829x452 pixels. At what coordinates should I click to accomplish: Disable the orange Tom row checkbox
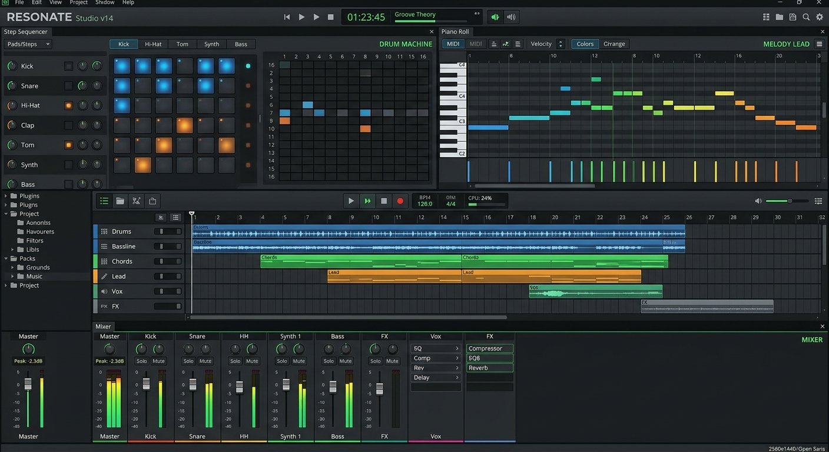point(69,145)
